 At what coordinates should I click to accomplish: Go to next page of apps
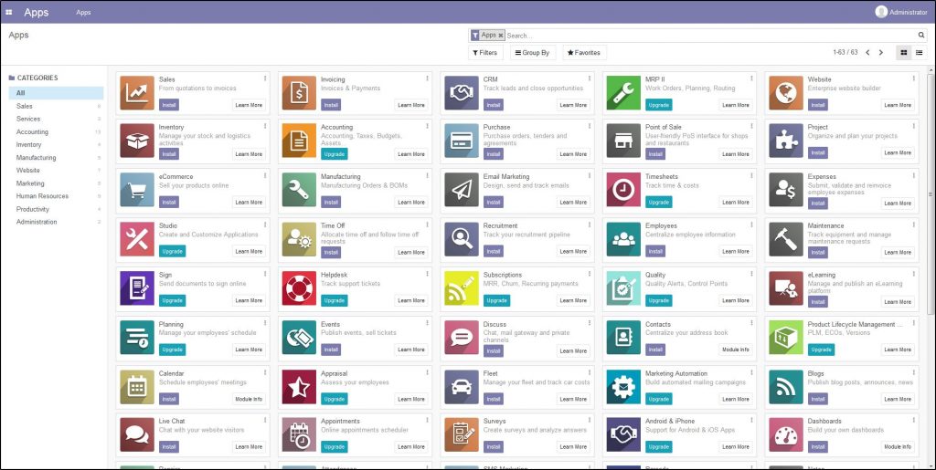click(x=881, y=53)
